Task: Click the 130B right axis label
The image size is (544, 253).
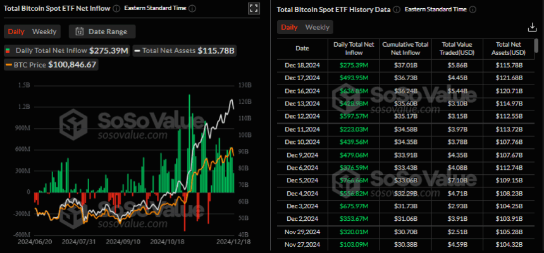Action: click(244, 85)
